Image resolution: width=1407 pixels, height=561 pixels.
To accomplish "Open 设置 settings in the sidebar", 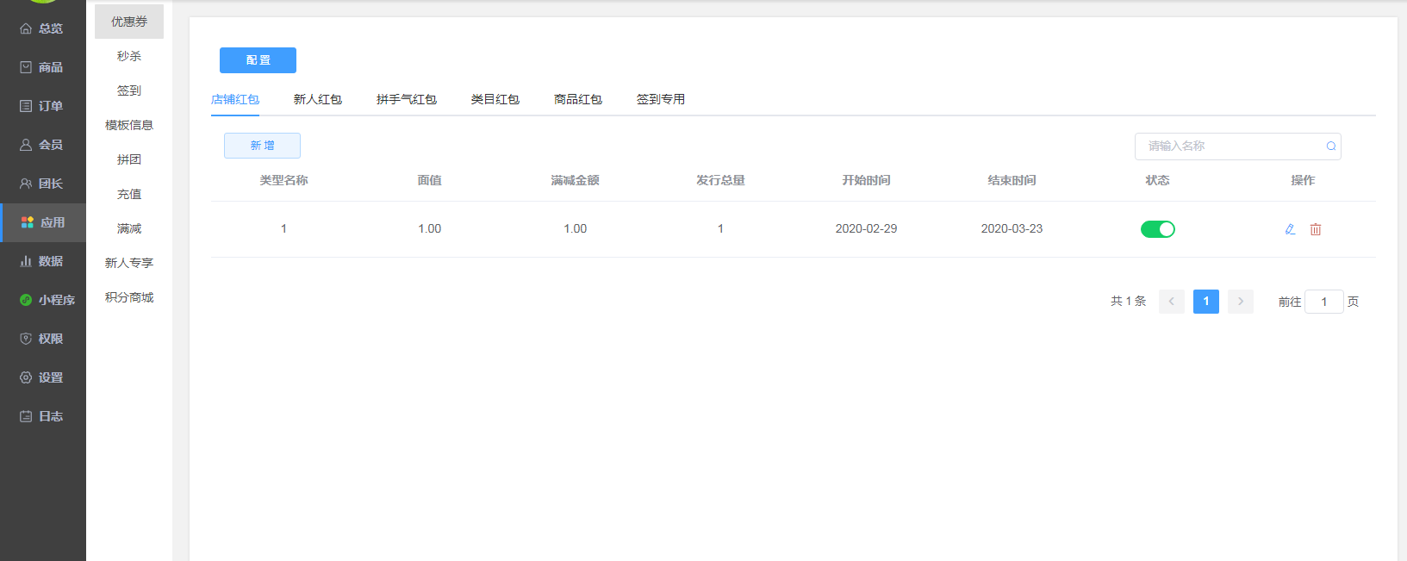I will (x=42, y=377).
